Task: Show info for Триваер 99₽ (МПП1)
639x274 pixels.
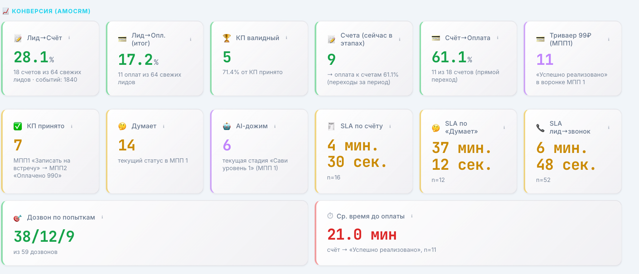Action: [609, 39]
